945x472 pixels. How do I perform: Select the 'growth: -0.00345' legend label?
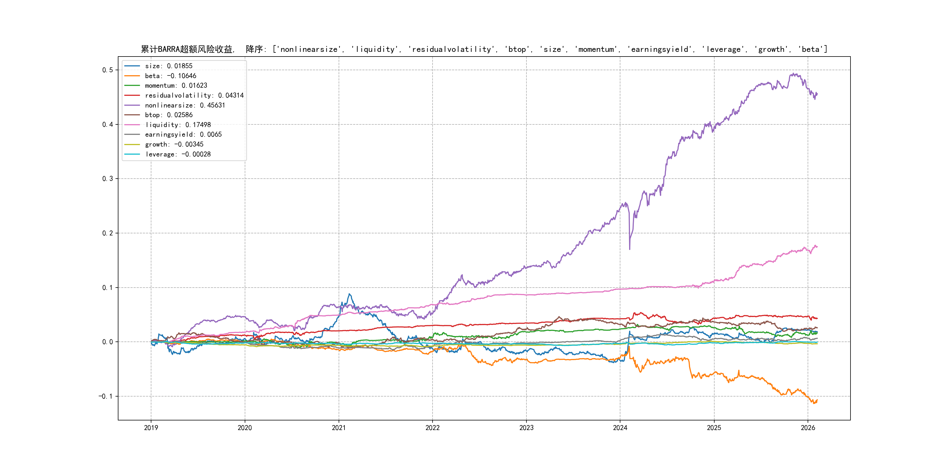174,145
